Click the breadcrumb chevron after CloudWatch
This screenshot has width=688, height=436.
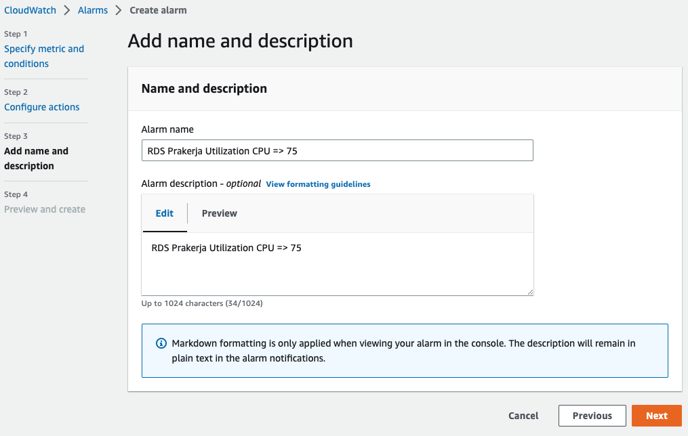[x=67, y=10]
